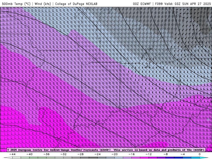Click the light purple swatch left of -16 tick
The width and height of the screenshot is (212, 159).
tap(127, 158)
